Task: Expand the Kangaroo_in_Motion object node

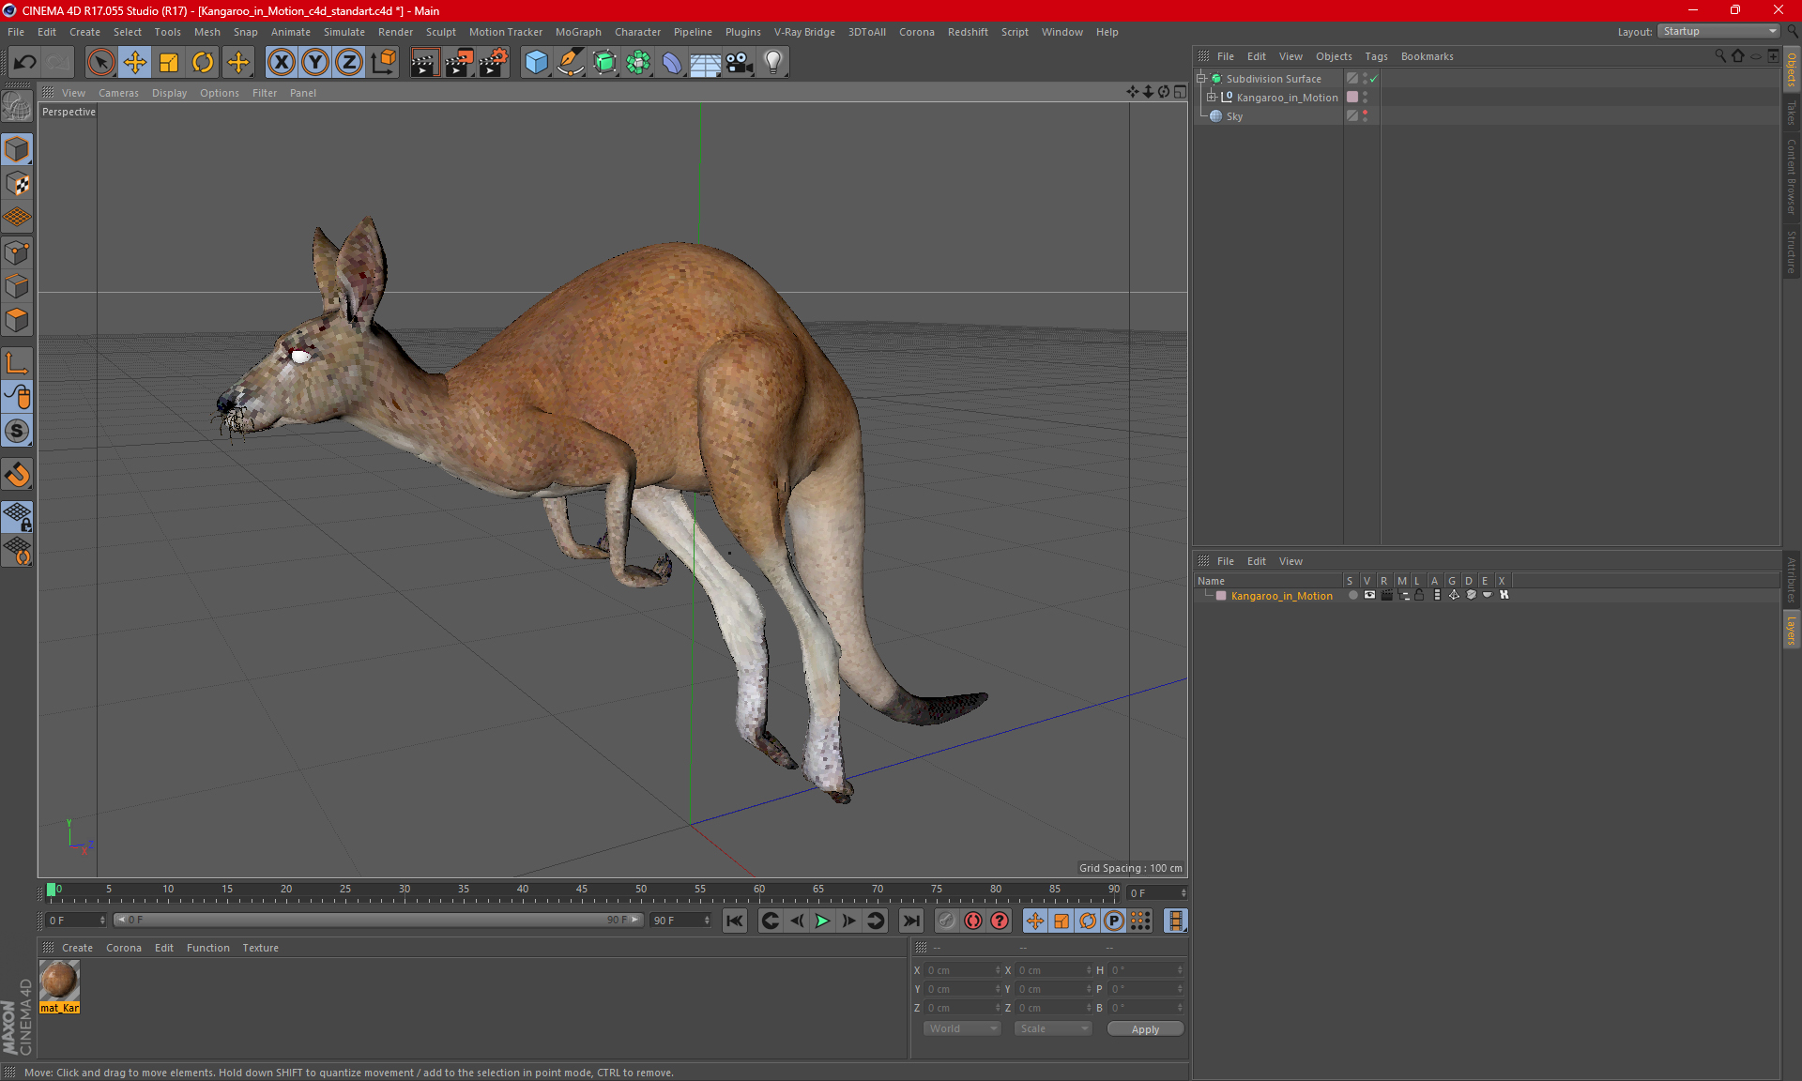Action: [1212, 98]
